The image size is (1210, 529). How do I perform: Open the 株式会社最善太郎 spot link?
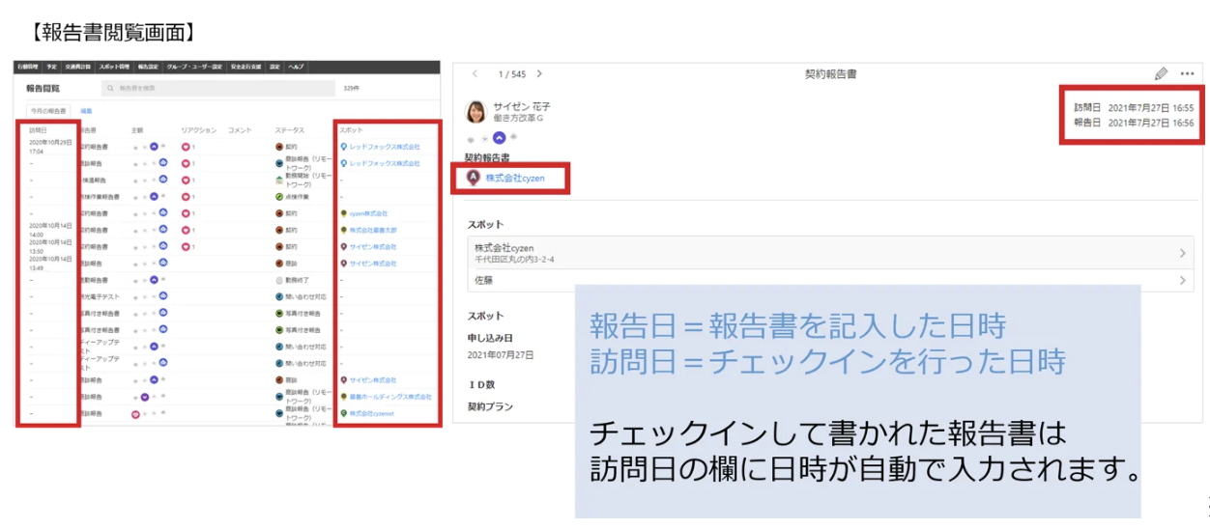click(373, 230)
